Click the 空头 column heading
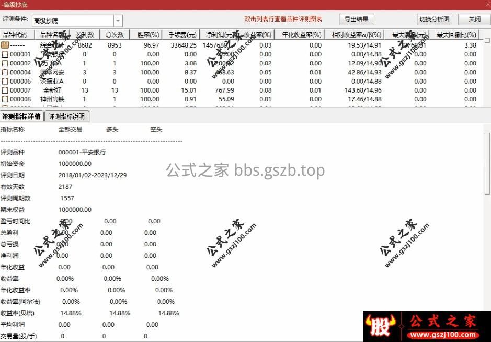Viewport: 491px width, 342px height. (x=156, y=129)
